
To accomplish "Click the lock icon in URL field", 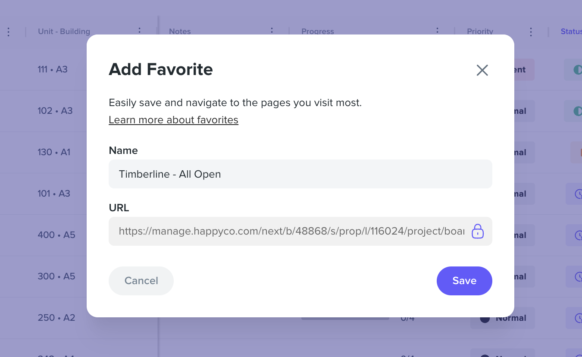I will point(477,231).
